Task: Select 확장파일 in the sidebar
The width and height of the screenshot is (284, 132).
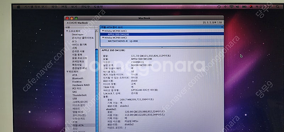Action: [x=77, y=65]
